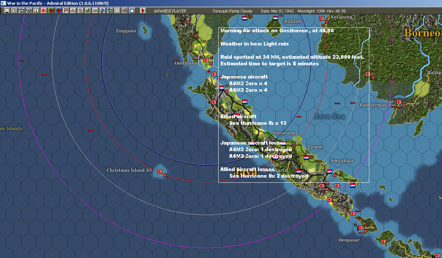Click the 'Hex: 48 96' status text
Viewport: 442px width, 258px height.
336,11
